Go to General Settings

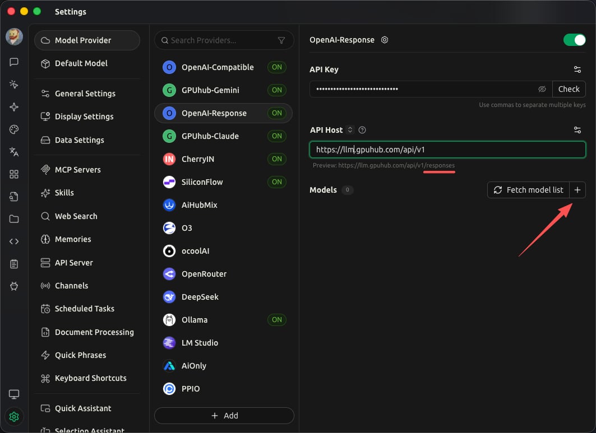87,94
